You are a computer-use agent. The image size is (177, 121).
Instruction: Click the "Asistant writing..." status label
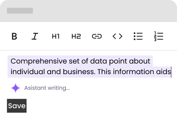point(47,88)
